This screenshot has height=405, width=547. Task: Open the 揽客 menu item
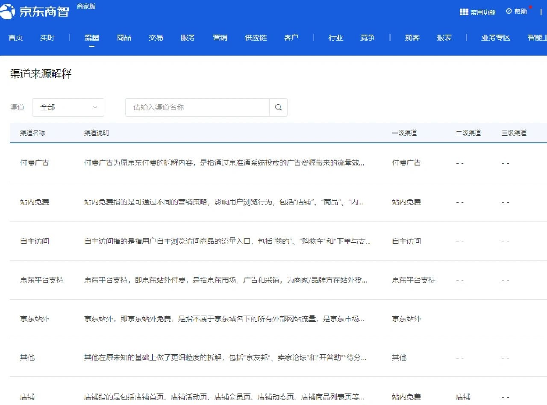412,38
